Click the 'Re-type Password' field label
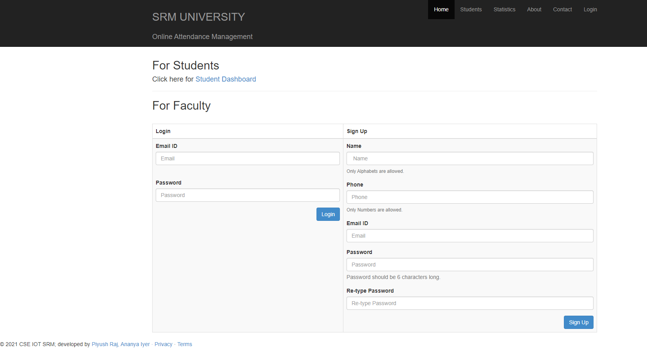Screen dimensions: 647x350 click(370, 291)
